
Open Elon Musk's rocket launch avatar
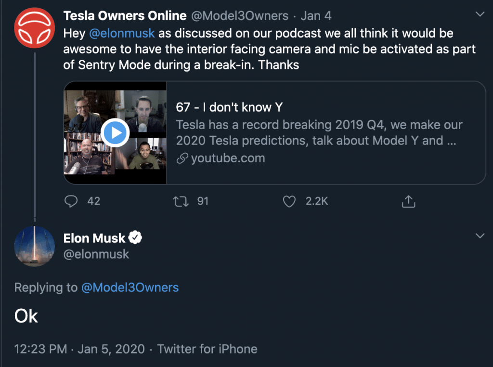(x=34, y=246)
